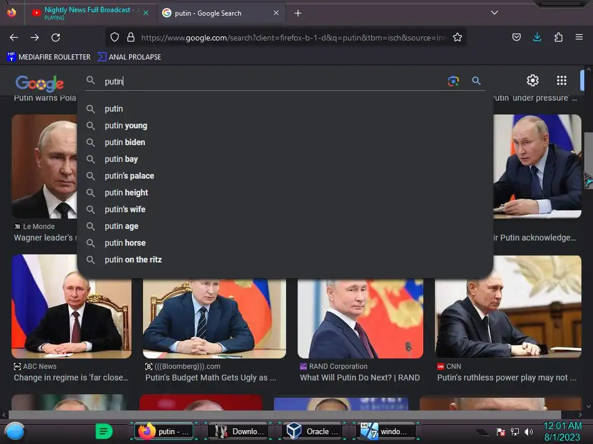Open Google quick settings gear

[533, 80]
